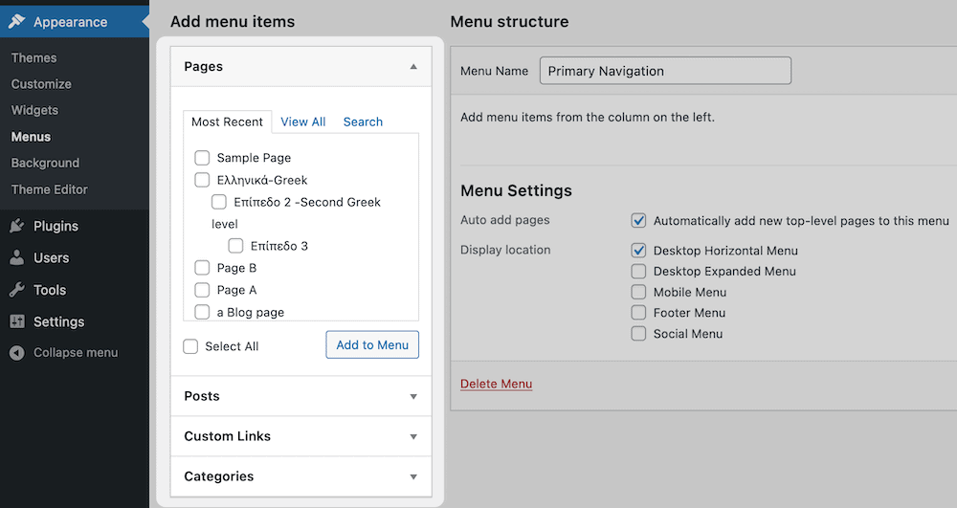Expand the Posts section
Image resolution: width=957 pixels, height=508 pixels.
(413, 396)
